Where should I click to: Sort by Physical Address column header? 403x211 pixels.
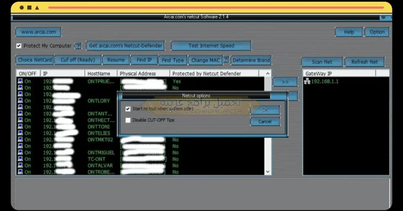pos(143,74)
